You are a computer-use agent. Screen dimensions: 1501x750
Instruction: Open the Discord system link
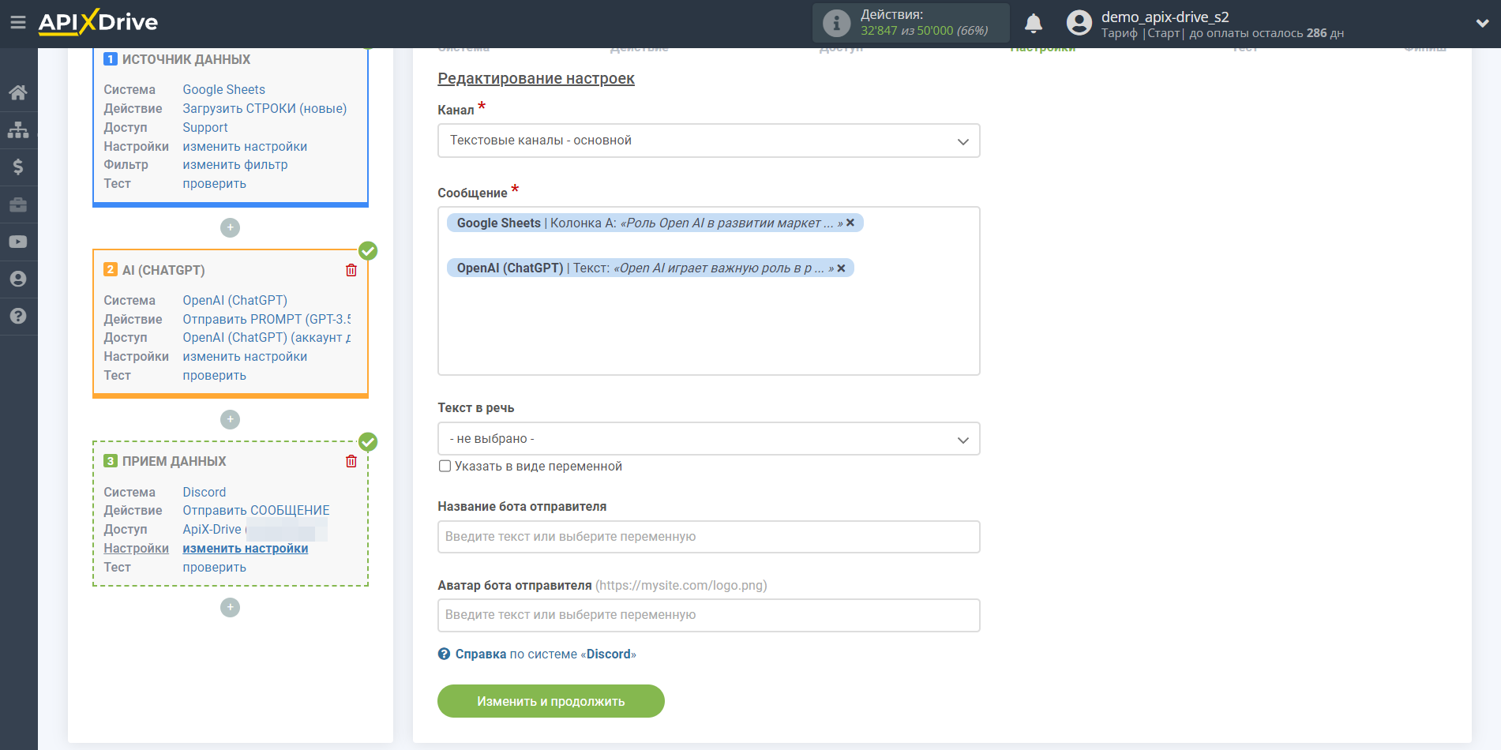[205, 492]
